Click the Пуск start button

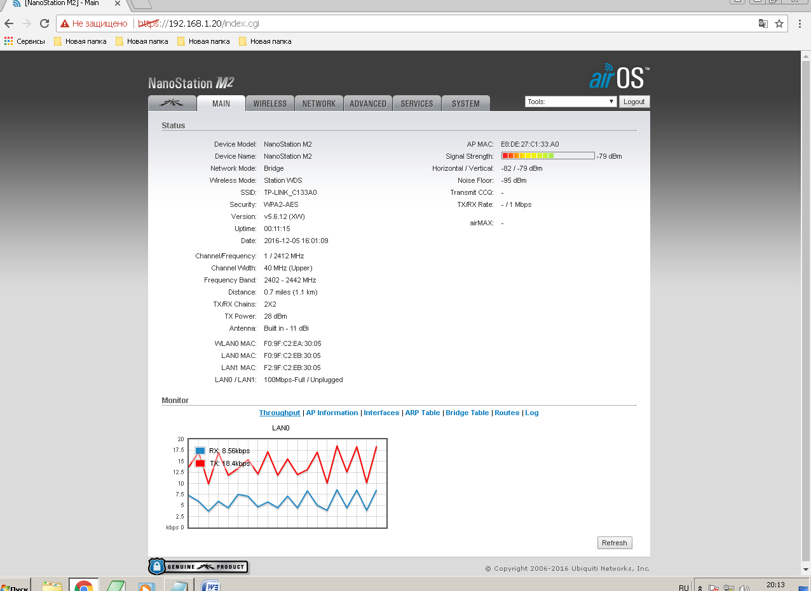tap(15, 587)
